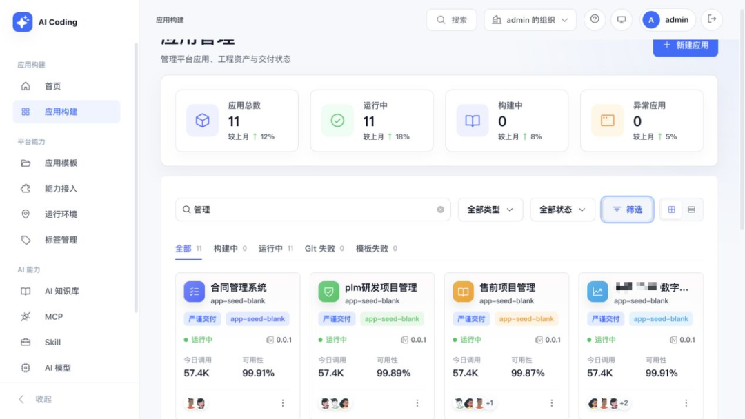The width and height of the screenshot is (745, 419).
Task: Open more options on 售前项目管理 card
Action: pos(552,403)
